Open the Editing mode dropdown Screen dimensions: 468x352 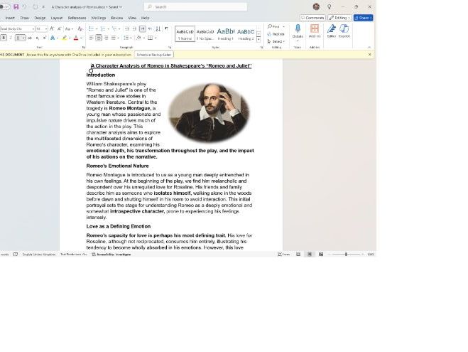point(339,18)
